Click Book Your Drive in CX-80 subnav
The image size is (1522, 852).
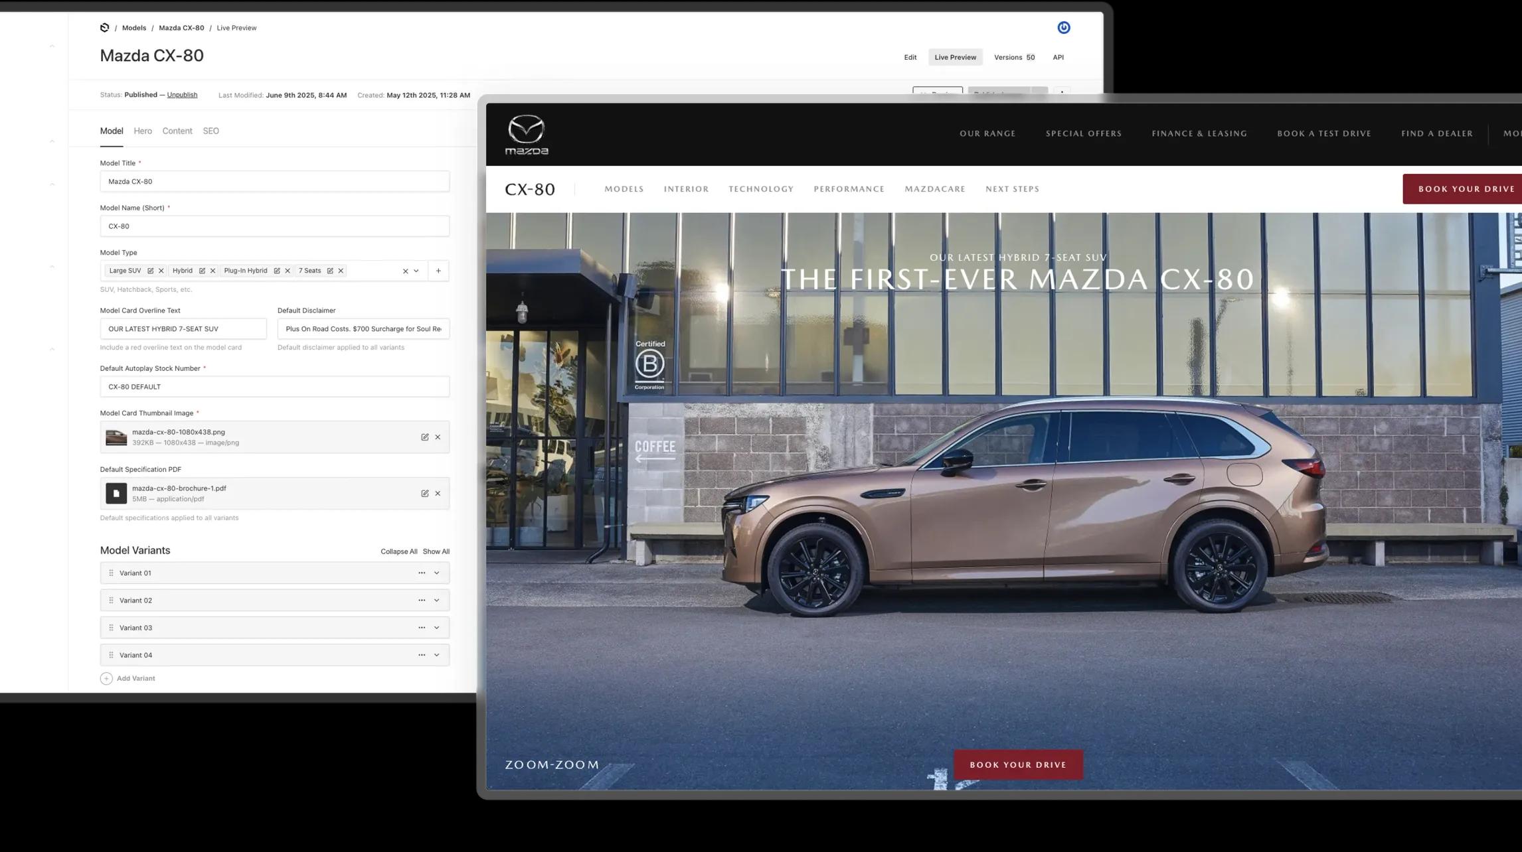point(1462,189)
